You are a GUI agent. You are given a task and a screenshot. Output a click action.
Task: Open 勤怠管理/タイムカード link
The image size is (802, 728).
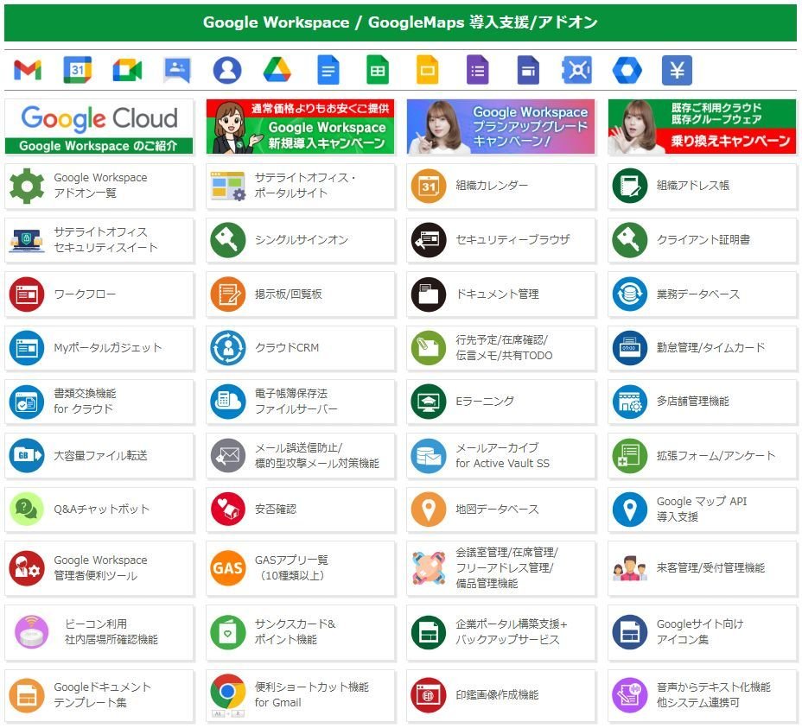702,348
